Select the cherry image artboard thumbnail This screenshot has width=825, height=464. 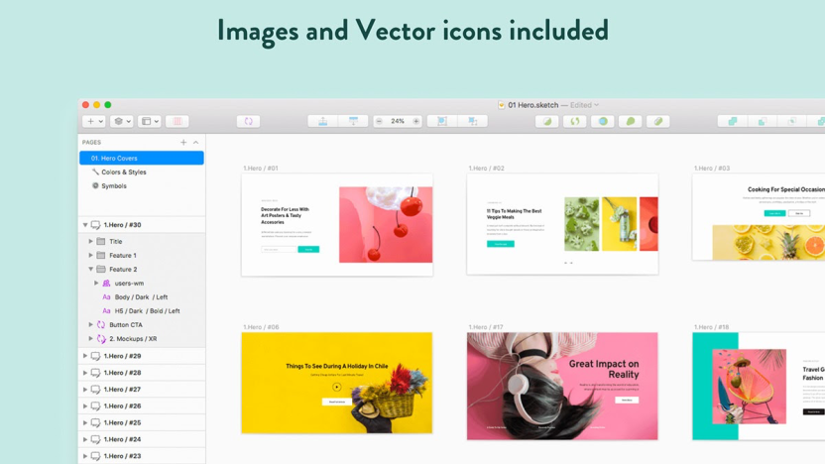point(337,225)
